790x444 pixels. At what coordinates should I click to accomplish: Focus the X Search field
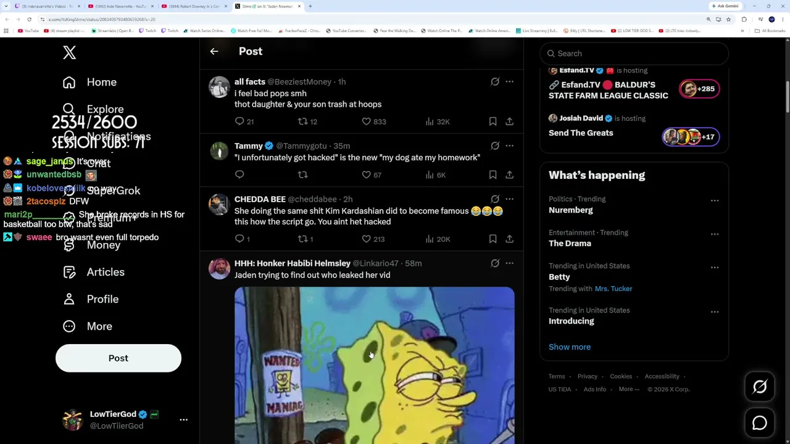[x=634, y=54]
